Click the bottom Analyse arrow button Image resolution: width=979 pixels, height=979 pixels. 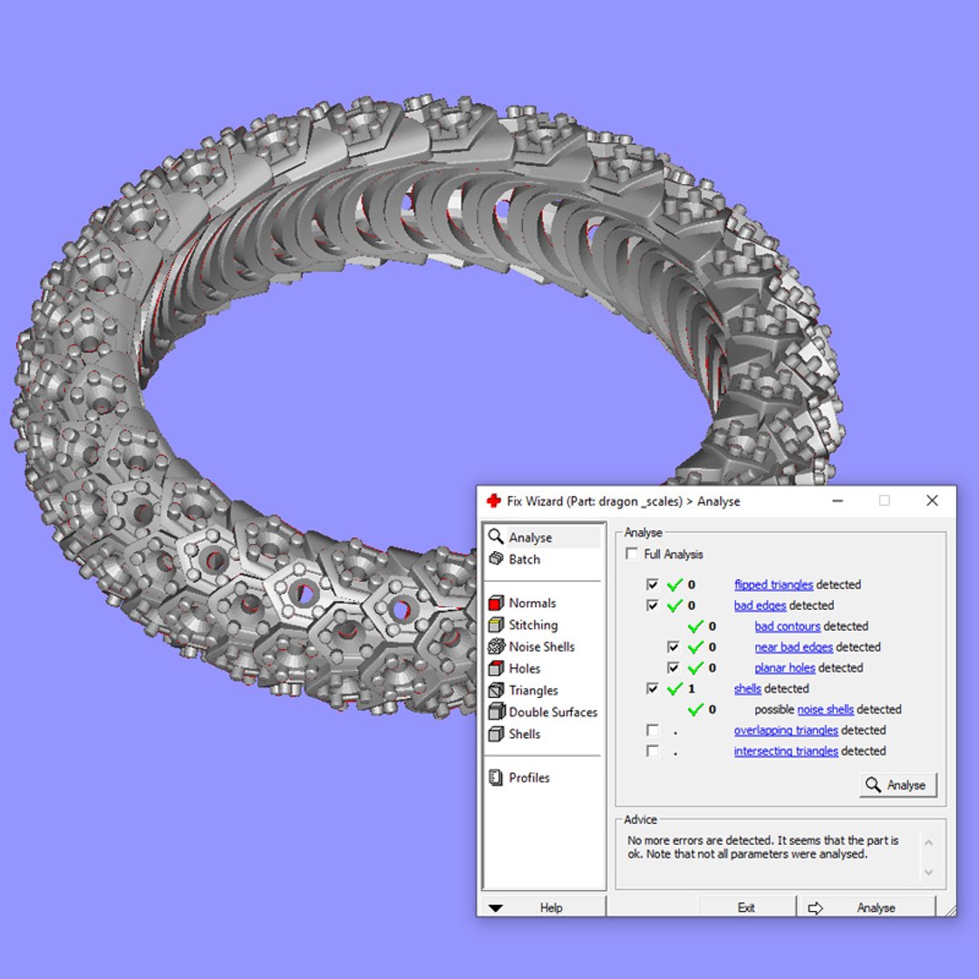(867, 907)
